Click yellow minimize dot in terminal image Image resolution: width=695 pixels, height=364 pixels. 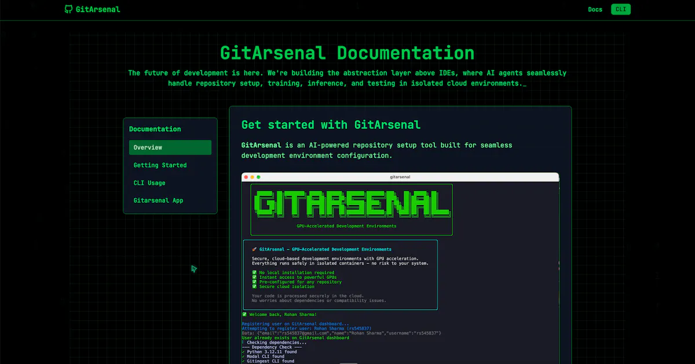pos(252,177)
